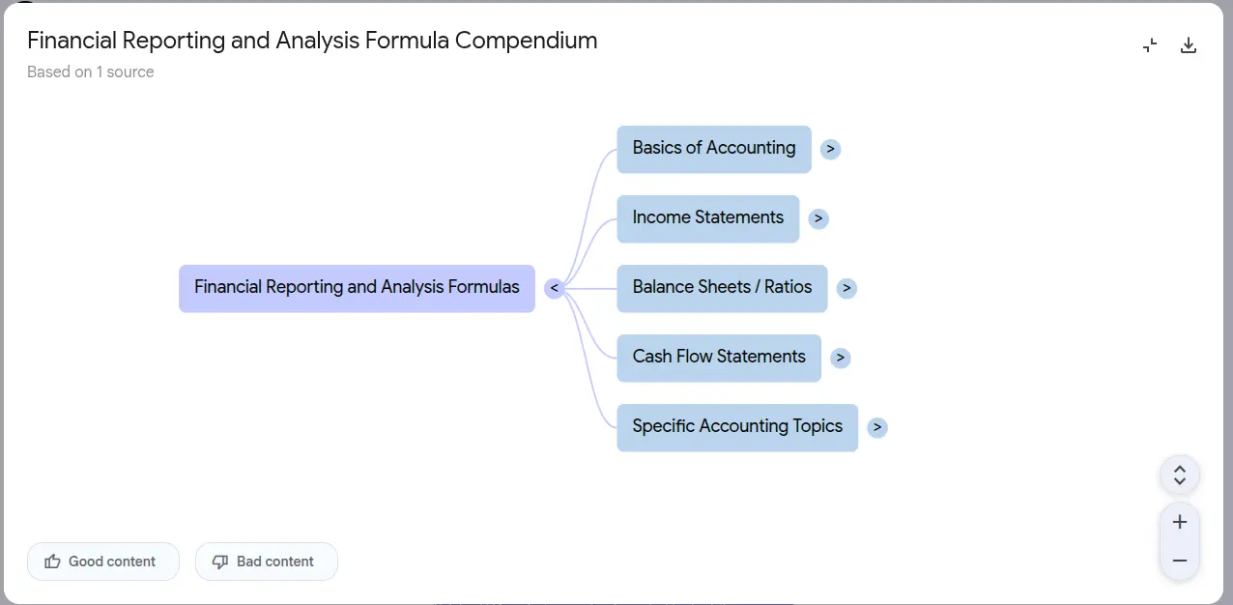This screenshot has height=605, width=1233.
Task: Expand the Cash Flow Statements arrow
Action: point(841,358)
